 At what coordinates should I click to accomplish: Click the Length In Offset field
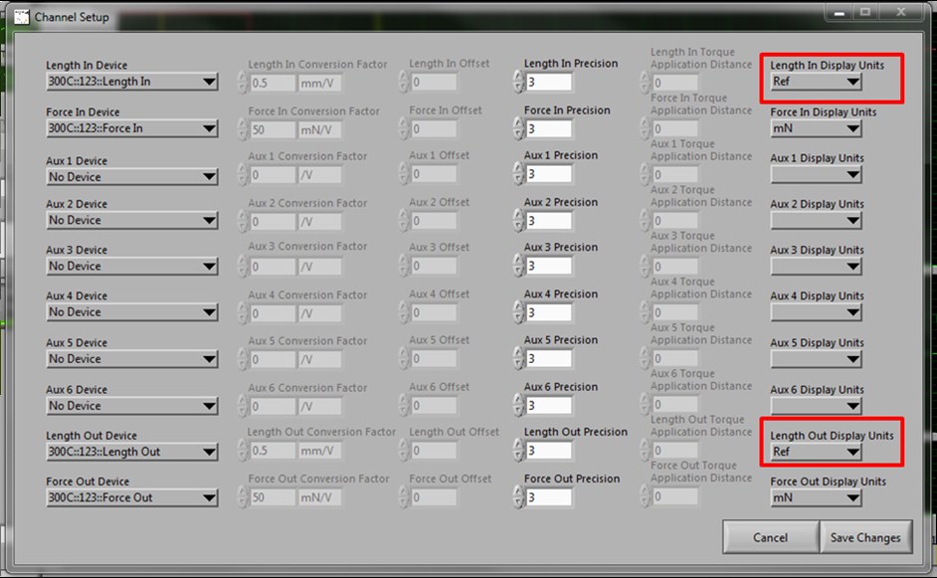pyautogui.click(x=434, y=82)
